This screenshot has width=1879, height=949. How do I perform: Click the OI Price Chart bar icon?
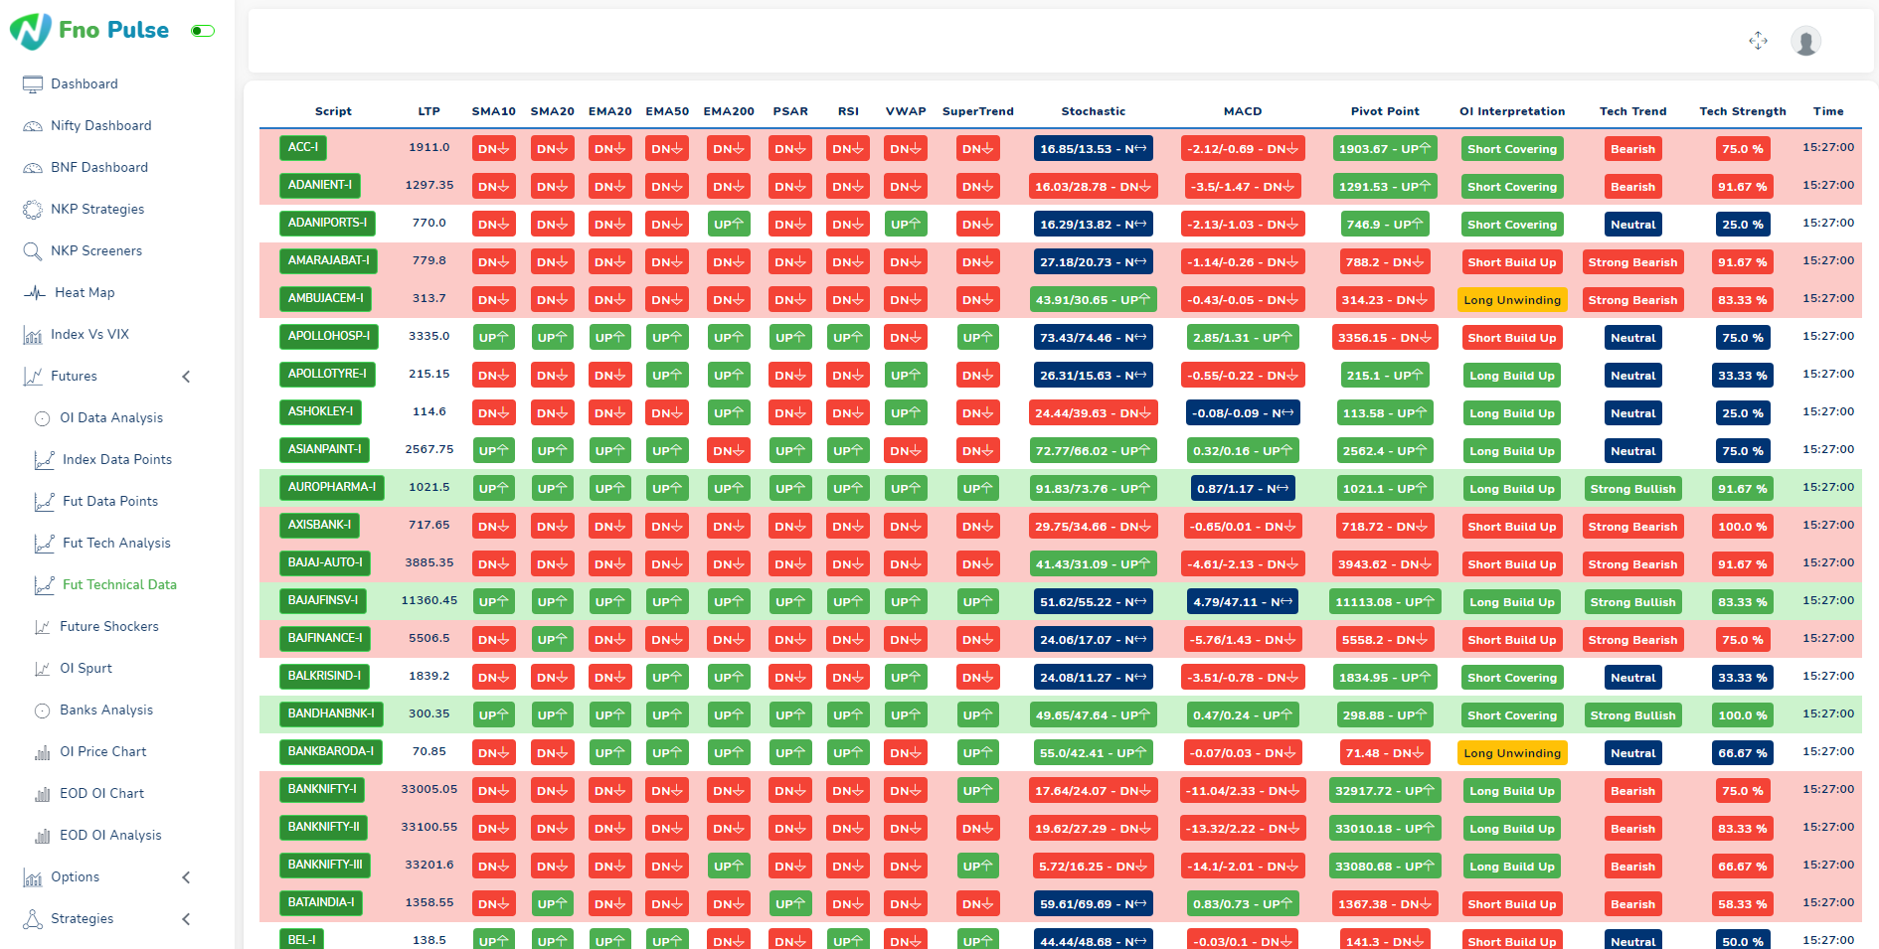coord(43,752)
